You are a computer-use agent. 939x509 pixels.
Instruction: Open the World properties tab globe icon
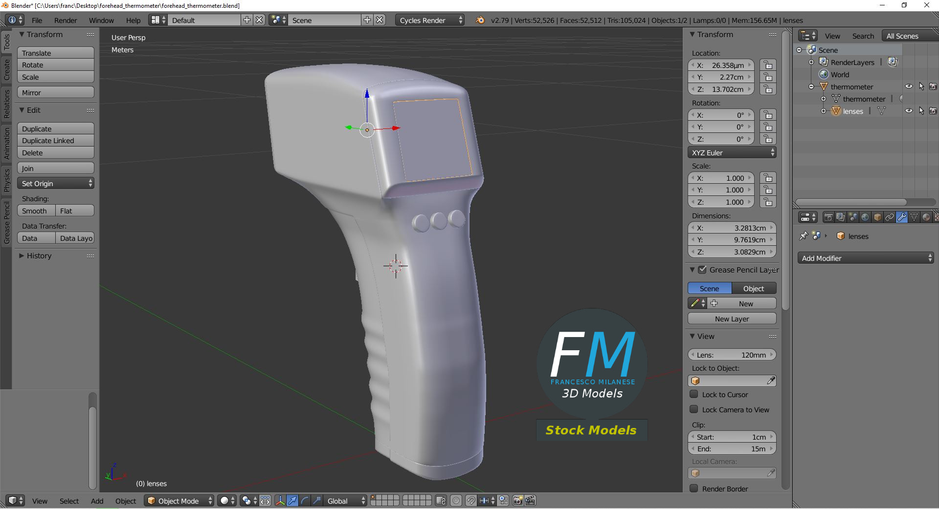[x=865, y=217]
